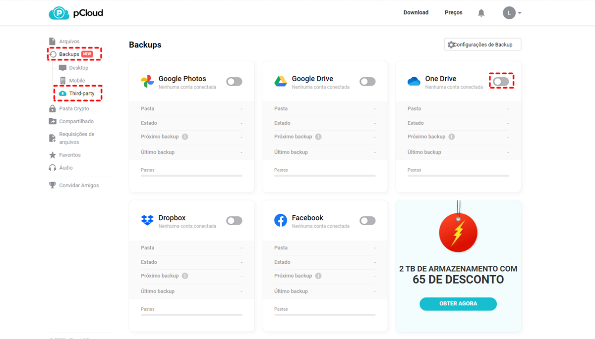Viewport: 595px width, 339px height.
Task: Click Convidar Amigos link
Action: click(x=79, y=185)
